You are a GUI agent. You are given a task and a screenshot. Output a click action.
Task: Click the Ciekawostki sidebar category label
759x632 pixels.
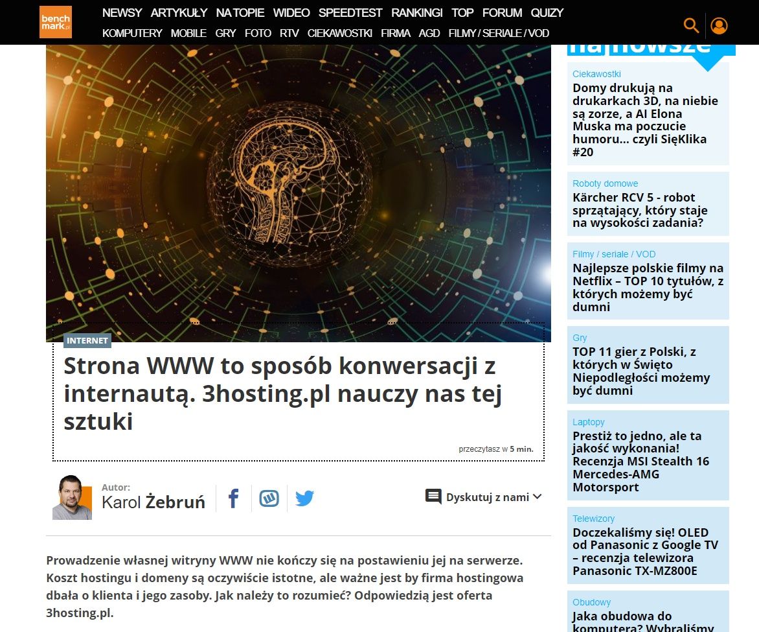coord(596,74)
